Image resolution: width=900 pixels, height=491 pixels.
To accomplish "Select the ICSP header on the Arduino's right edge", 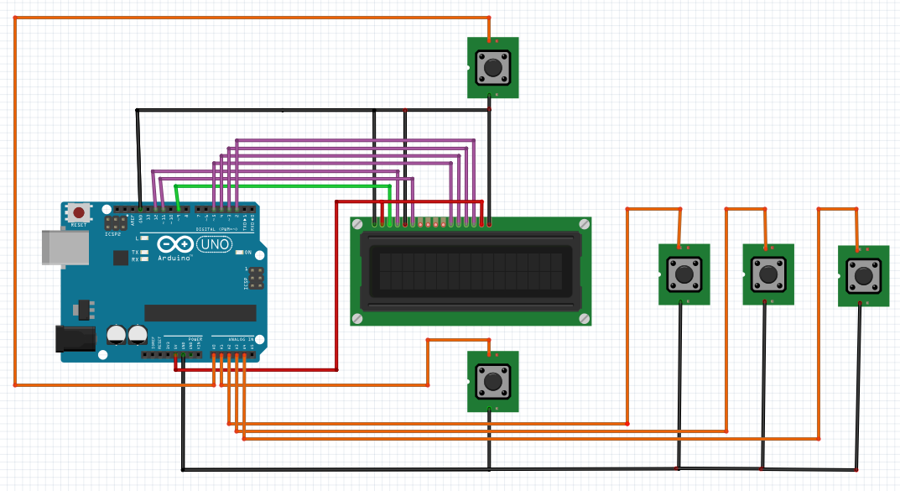I will click(257, 278).
